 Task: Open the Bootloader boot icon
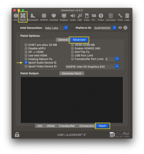pyautogui.click(x=33, y=17)
